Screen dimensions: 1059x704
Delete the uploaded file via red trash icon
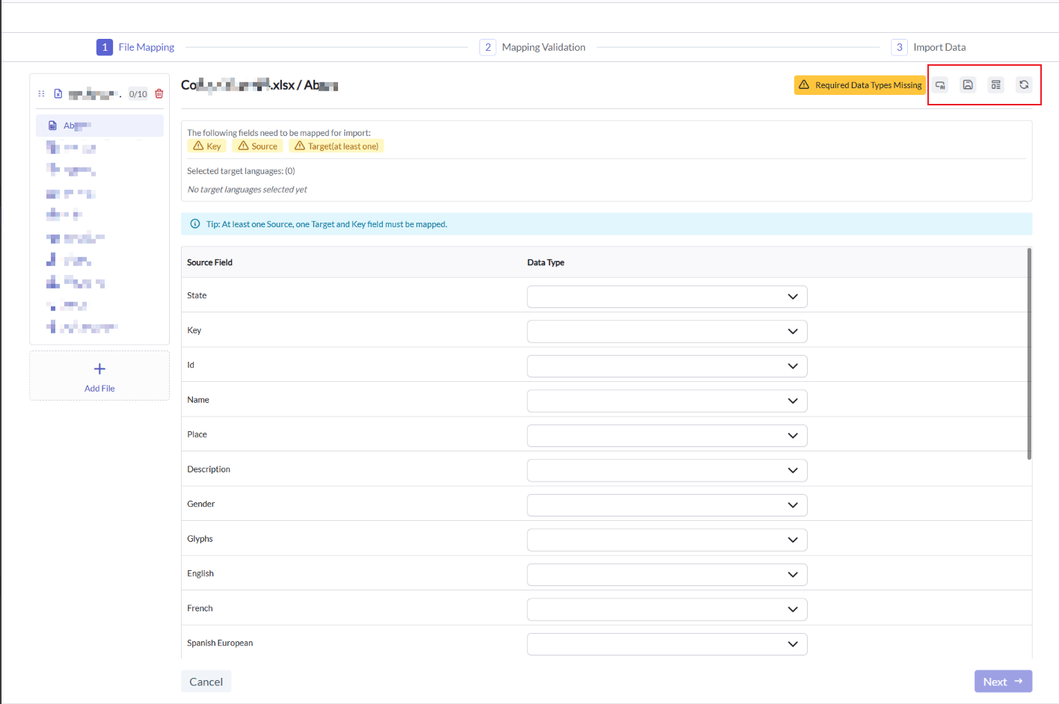coord(159,94)
